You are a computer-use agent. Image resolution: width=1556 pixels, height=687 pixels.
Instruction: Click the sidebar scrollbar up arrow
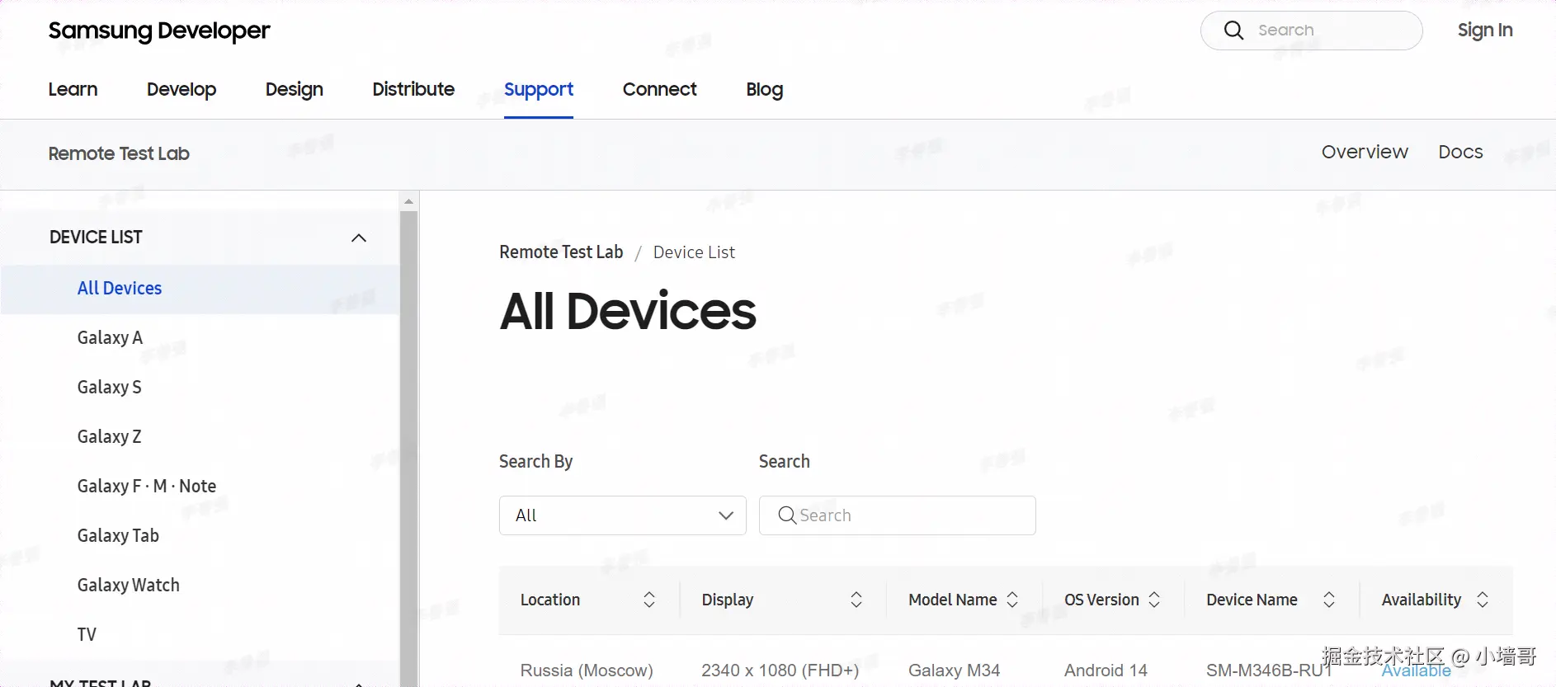tap(409, 201)
